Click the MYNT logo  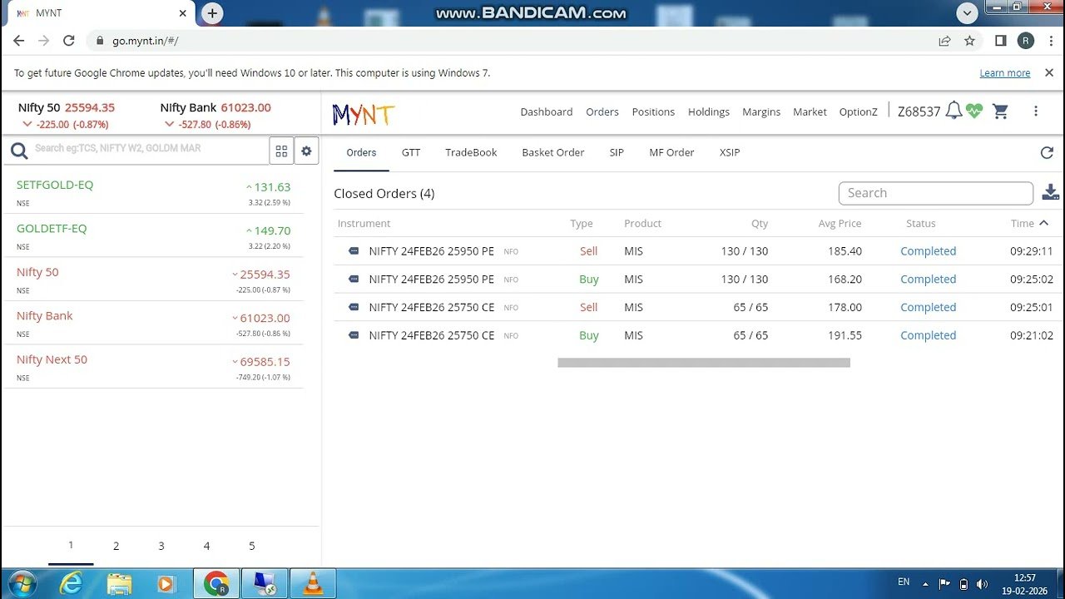[362, 112]
